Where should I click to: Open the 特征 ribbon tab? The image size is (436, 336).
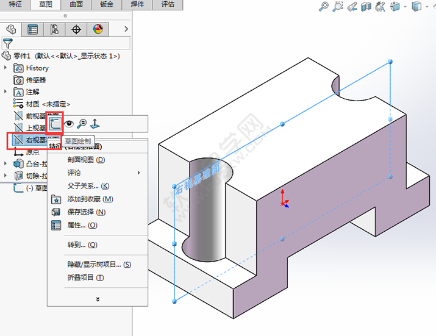(15, 4)
